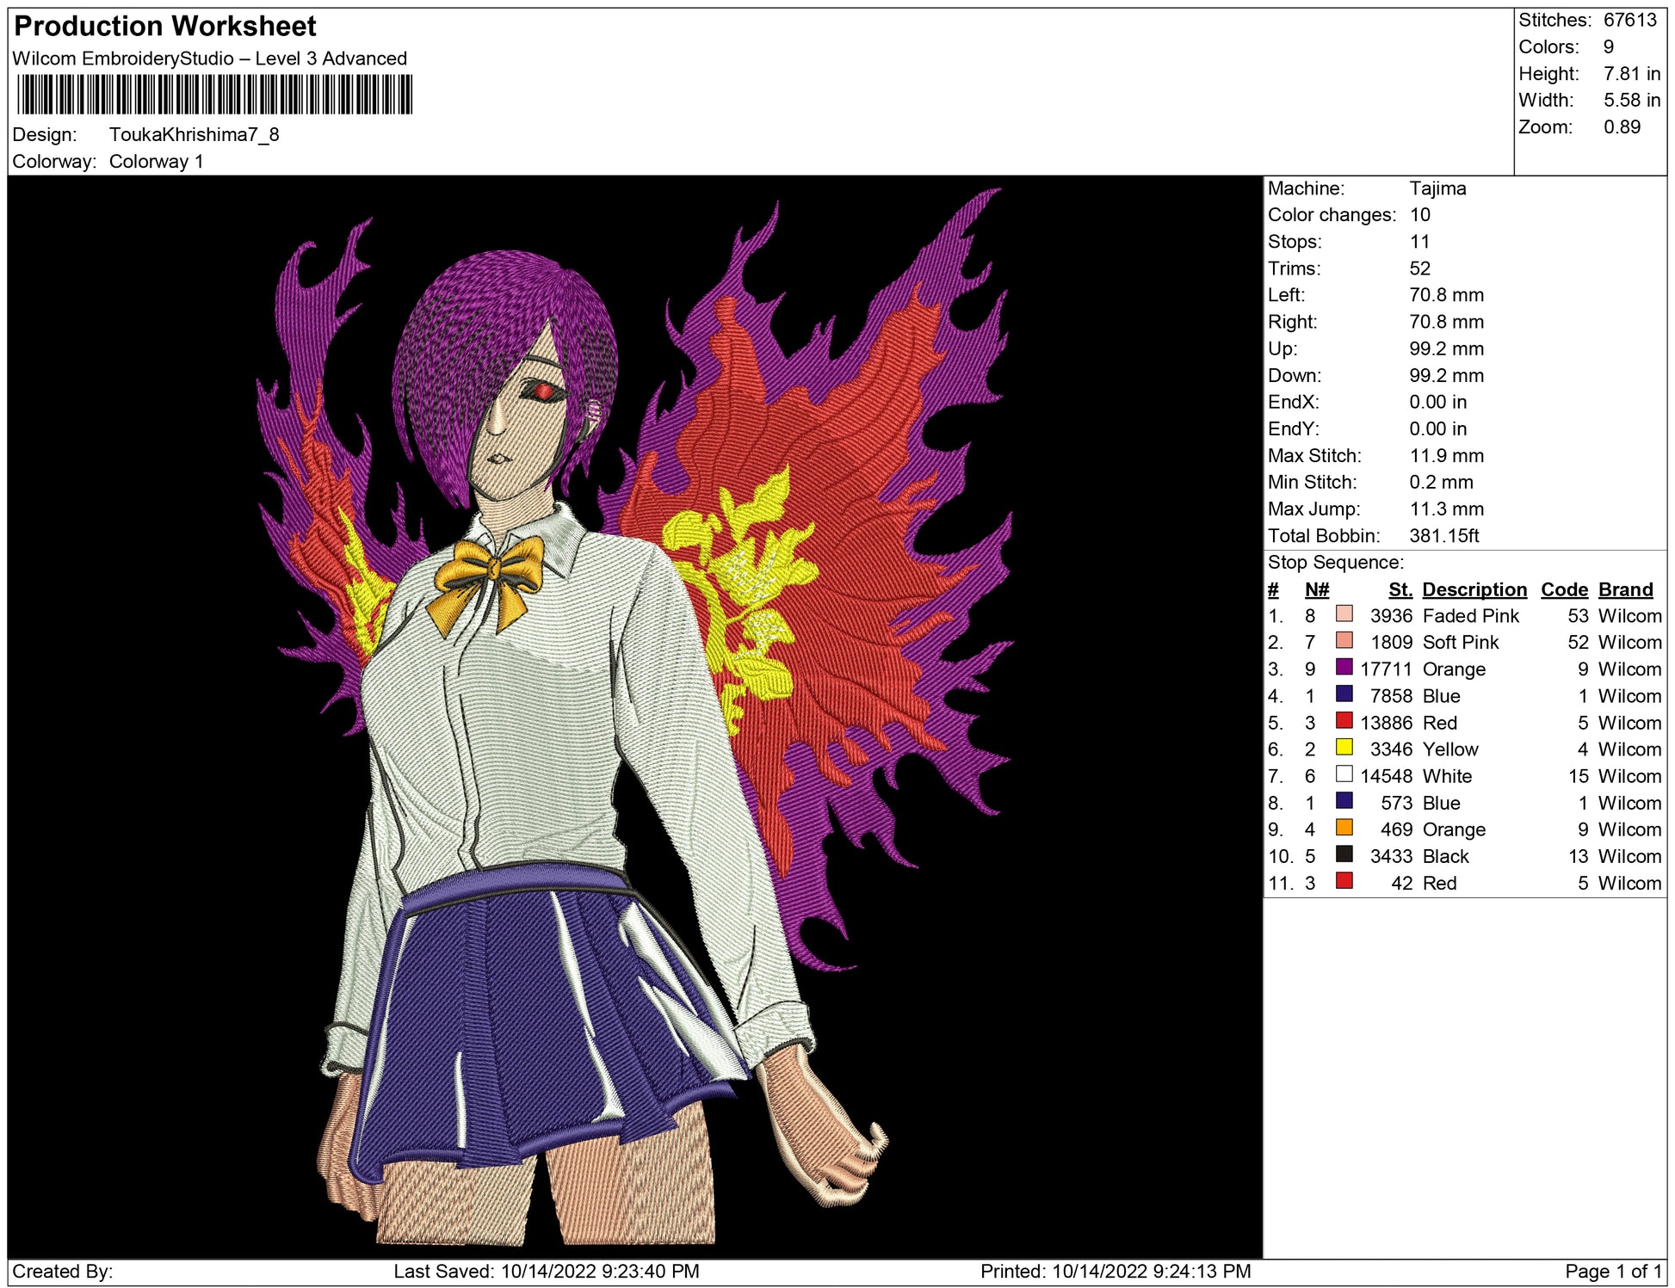Click the red swatch in stop 11
This screenshot has width=1675, height=1288.
pyautogui.click(x=1344, y=880)
